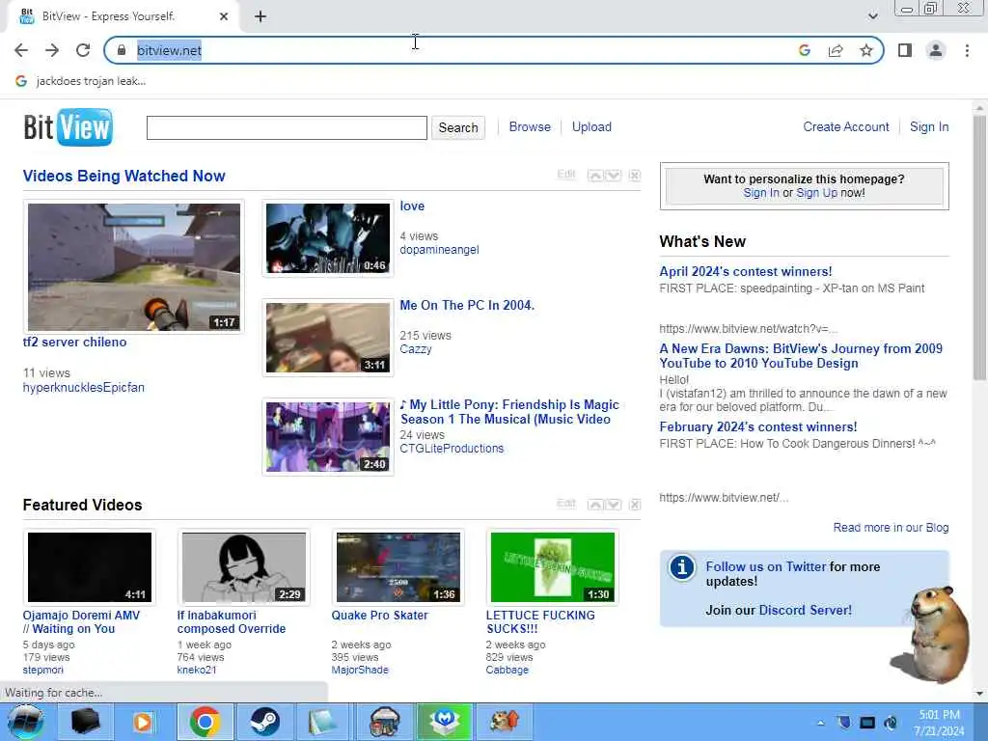This screenshot has width=988, height=741.
Task: Click the Sign In link in header
Action: [929, 126]
